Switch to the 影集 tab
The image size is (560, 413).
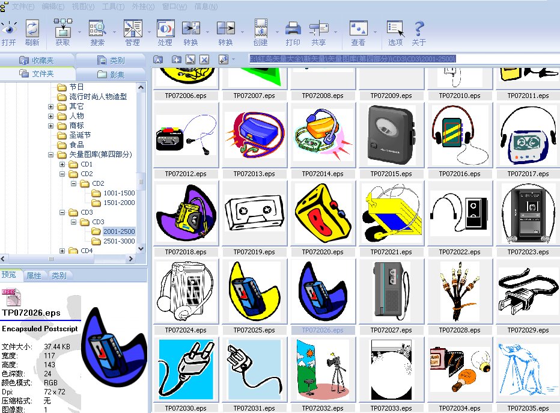click(111, 75)
